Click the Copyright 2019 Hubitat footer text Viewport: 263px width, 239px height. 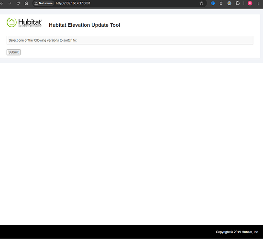pyautogui.click(x=237, y=232)
